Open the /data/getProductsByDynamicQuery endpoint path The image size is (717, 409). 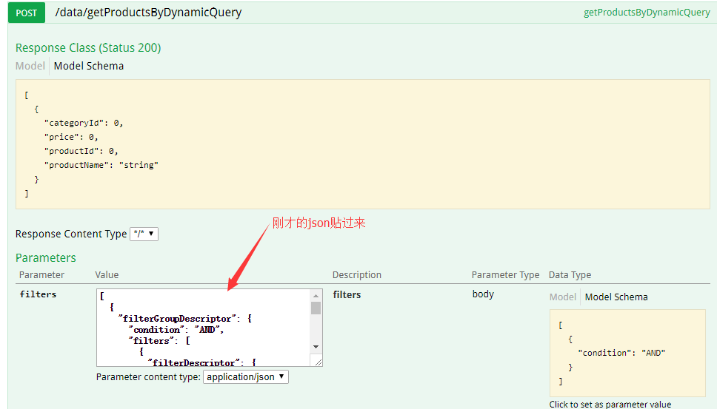148,13
